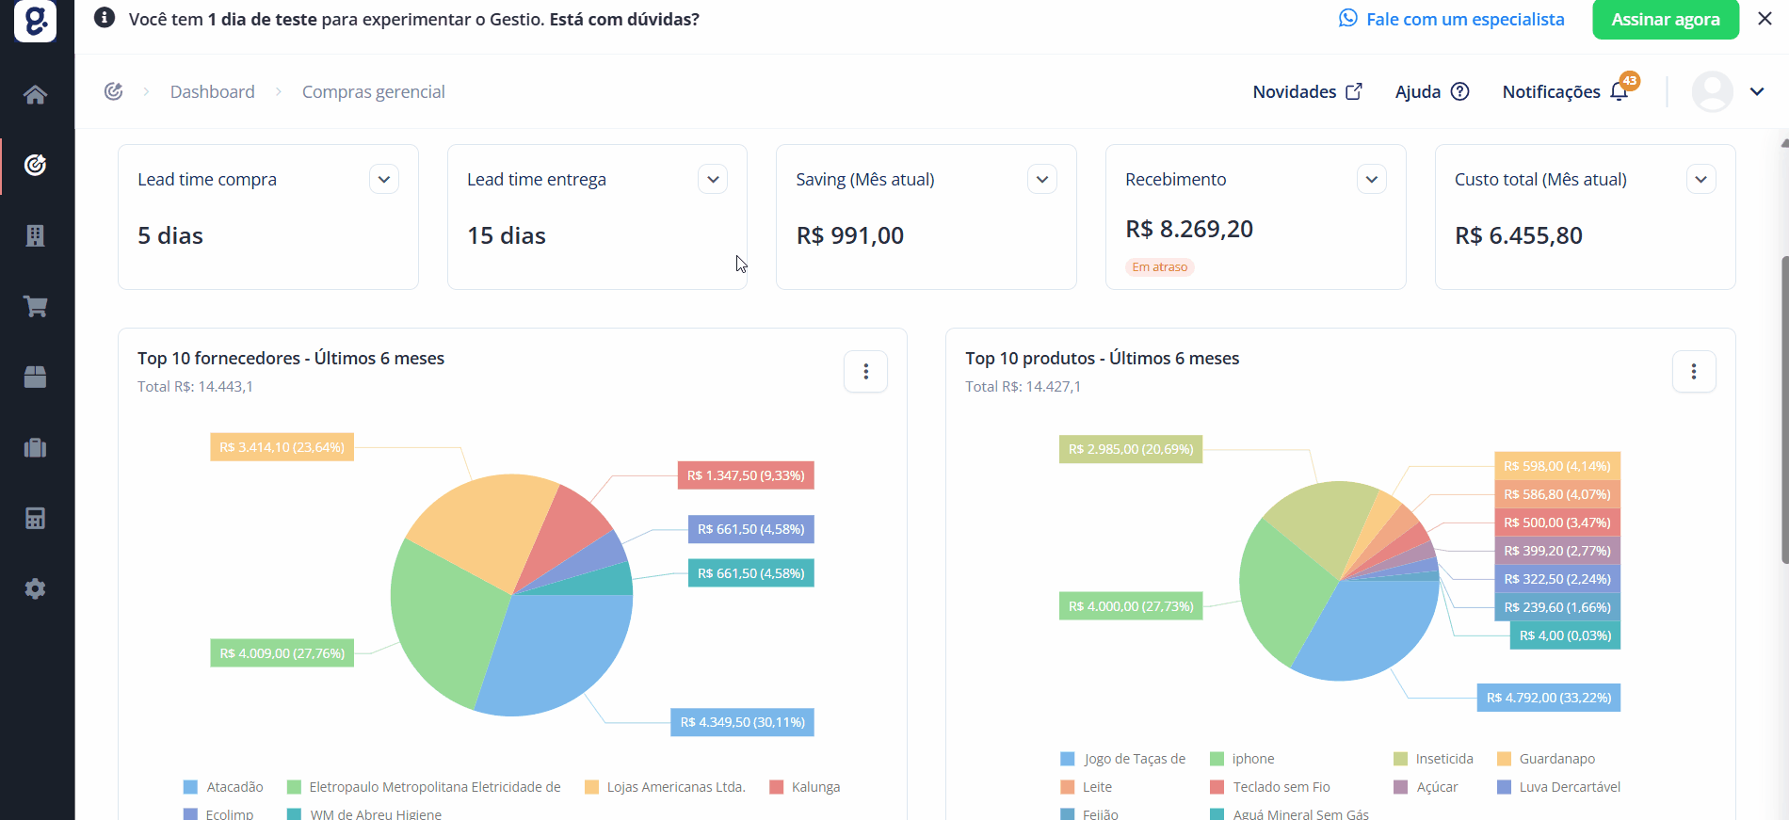Open the calculator sidebar icon
Viewport: 1789px width, 820px height.
35,518
